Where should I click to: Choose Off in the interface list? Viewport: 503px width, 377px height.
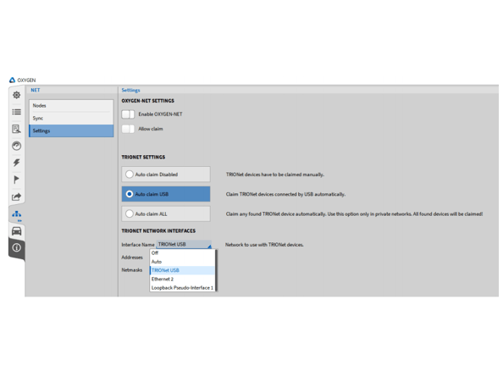[182, 252]
